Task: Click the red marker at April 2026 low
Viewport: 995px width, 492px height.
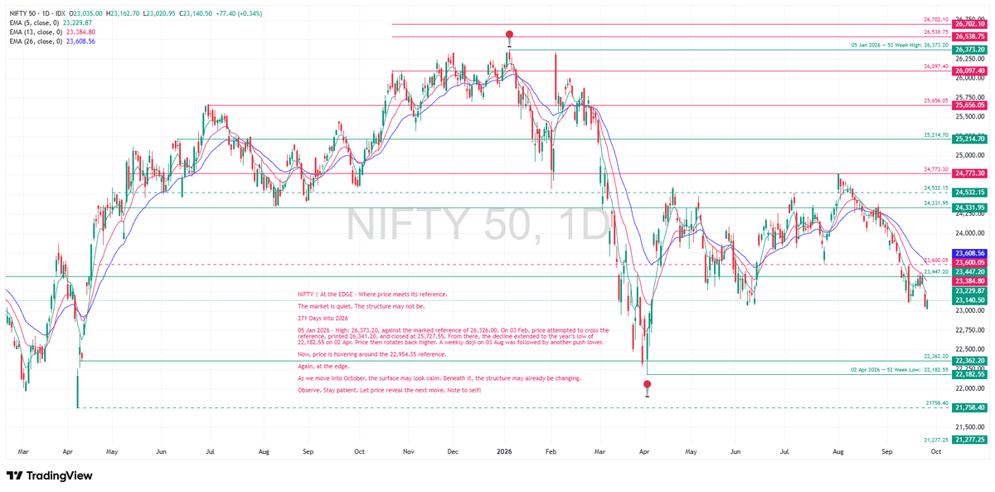Action: pyautogui.click(x=647, y=385)
